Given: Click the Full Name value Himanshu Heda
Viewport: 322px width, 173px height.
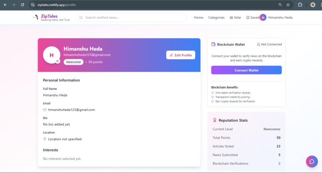Looking at the screenshot, I should pos(55,95).
